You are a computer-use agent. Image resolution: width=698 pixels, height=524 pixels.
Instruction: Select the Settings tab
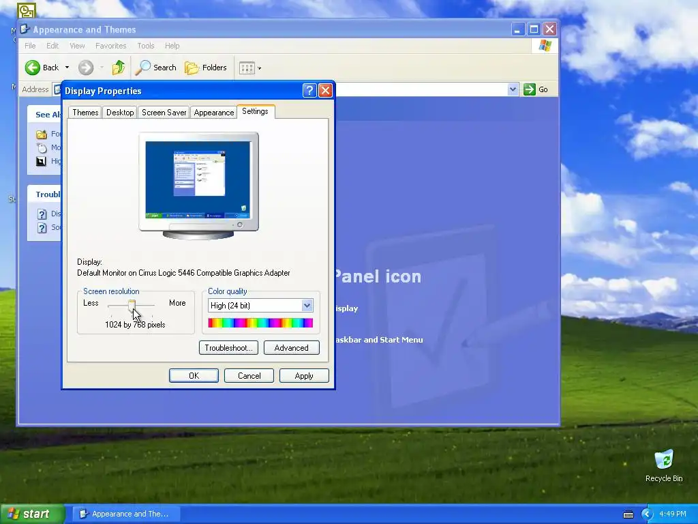coord(255,111)
